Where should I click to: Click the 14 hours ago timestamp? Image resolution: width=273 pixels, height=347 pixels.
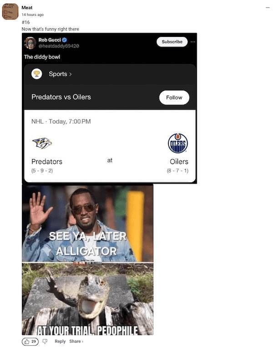(x=32, y=15)
